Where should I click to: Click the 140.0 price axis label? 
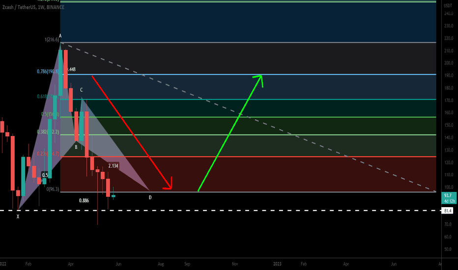tap(449, 137)
